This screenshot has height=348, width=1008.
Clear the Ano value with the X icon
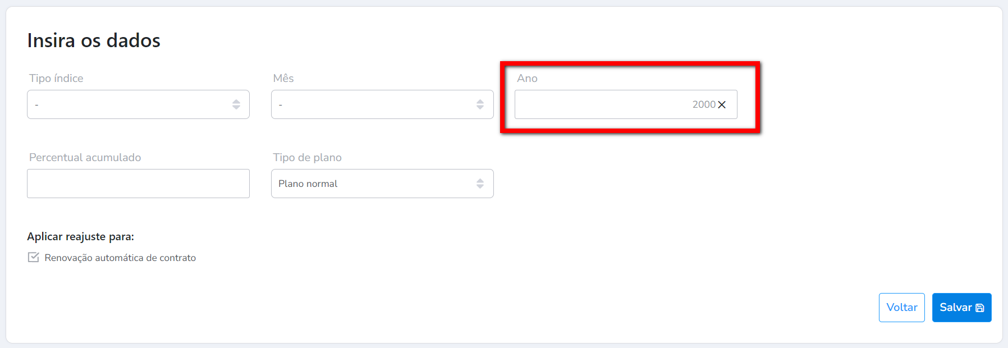(722, 105)
